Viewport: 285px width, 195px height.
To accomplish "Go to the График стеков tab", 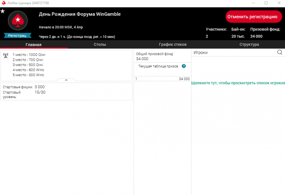I will click(x=173, y=45).
